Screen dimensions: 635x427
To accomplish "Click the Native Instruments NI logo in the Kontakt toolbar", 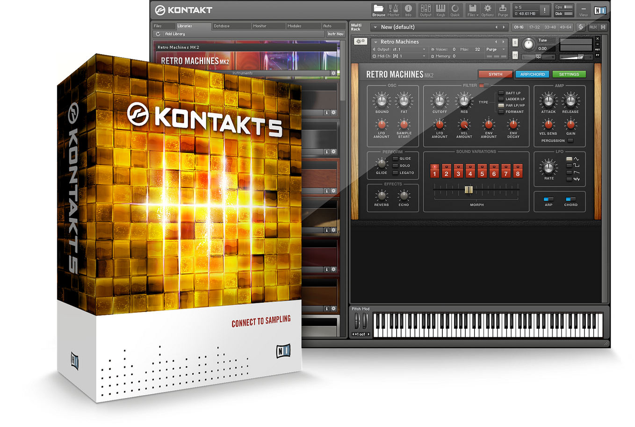I will pos(600,10).
